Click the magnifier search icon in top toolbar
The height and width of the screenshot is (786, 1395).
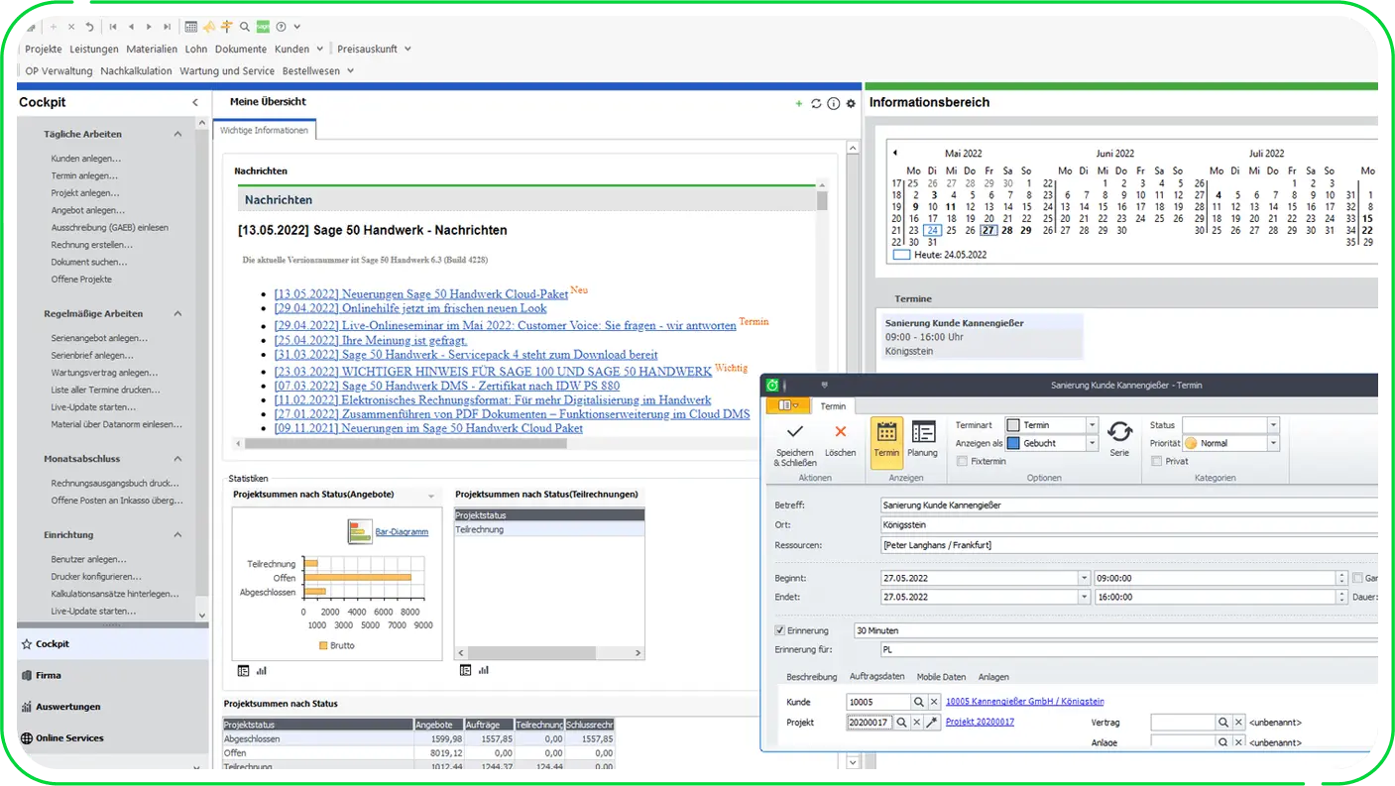(x=245, y=27)
